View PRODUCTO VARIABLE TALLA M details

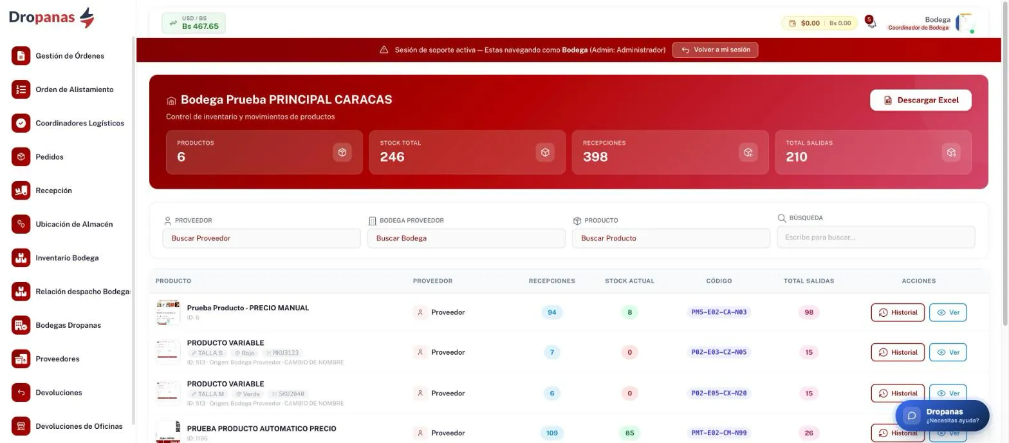948,393
